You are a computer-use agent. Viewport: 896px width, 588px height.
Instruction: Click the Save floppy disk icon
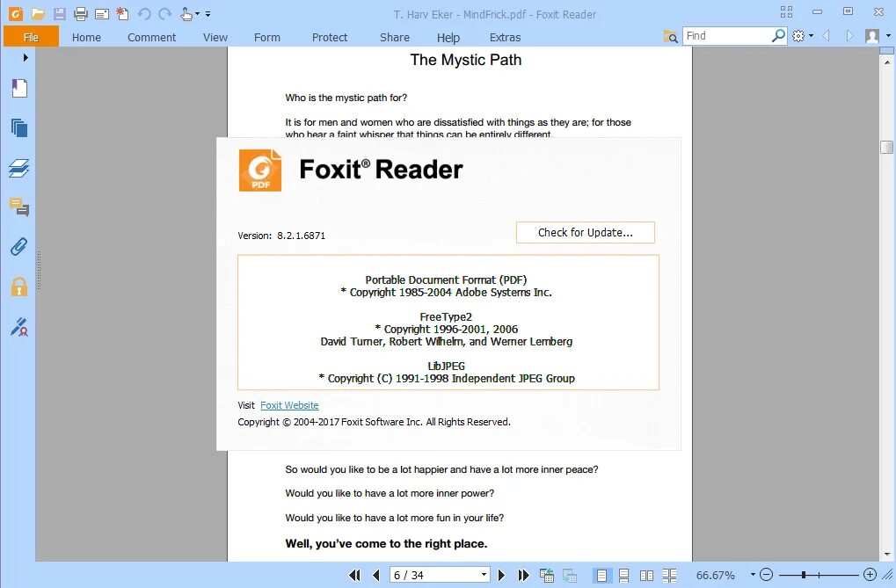(60, 14)
